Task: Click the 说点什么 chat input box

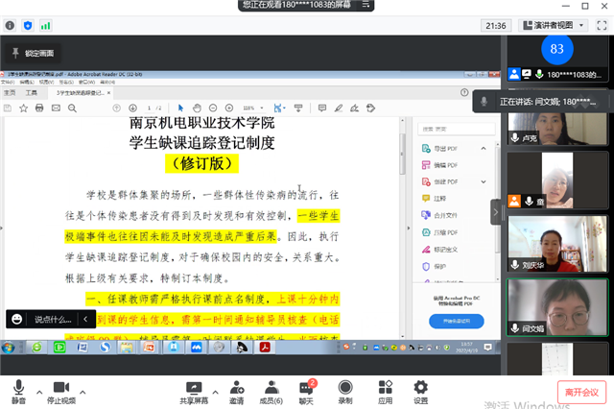Action: coord(53,319)
